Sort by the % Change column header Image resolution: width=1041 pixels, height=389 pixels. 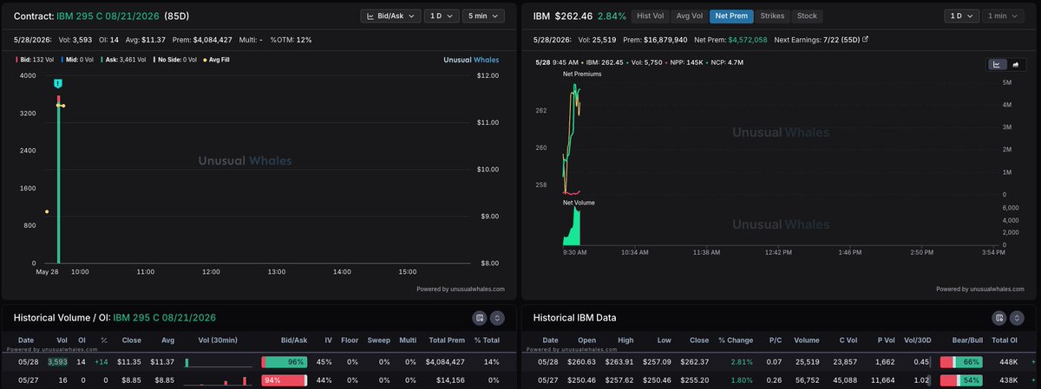(x=736, y=341)
